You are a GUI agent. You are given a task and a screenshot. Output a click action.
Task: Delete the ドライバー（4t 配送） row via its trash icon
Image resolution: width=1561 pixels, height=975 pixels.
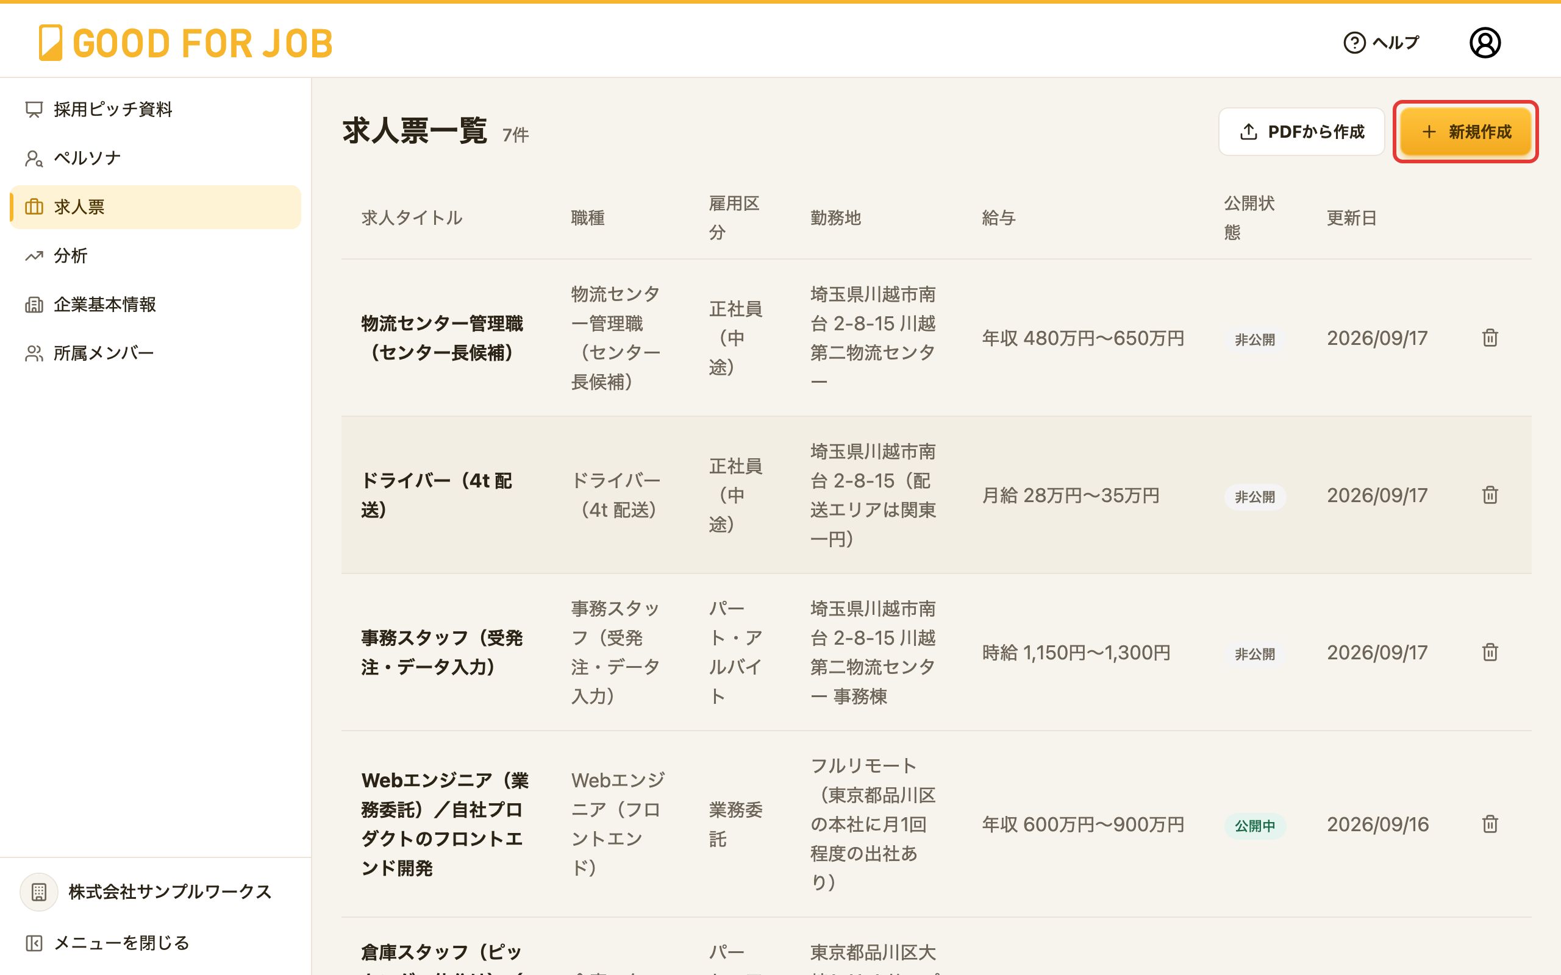1490,495
